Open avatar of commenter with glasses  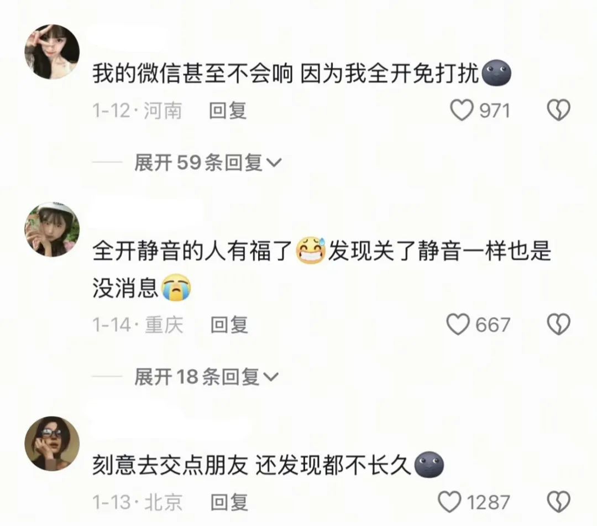[52, 444]
